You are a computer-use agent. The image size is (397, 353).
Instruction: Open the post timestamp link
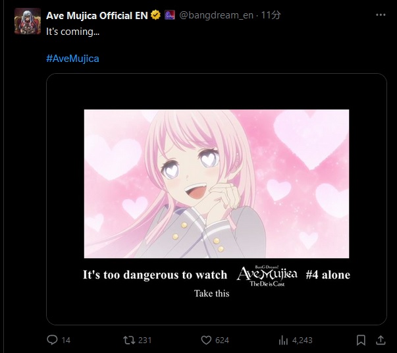271,15
